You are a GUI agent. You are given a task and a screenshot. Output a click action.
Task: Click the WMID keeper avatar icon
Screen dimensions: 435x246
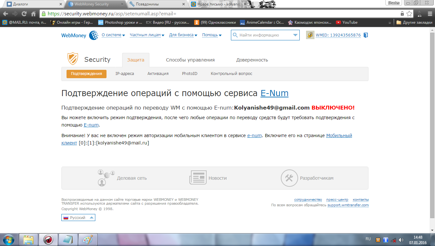click(x=310, y=35)
